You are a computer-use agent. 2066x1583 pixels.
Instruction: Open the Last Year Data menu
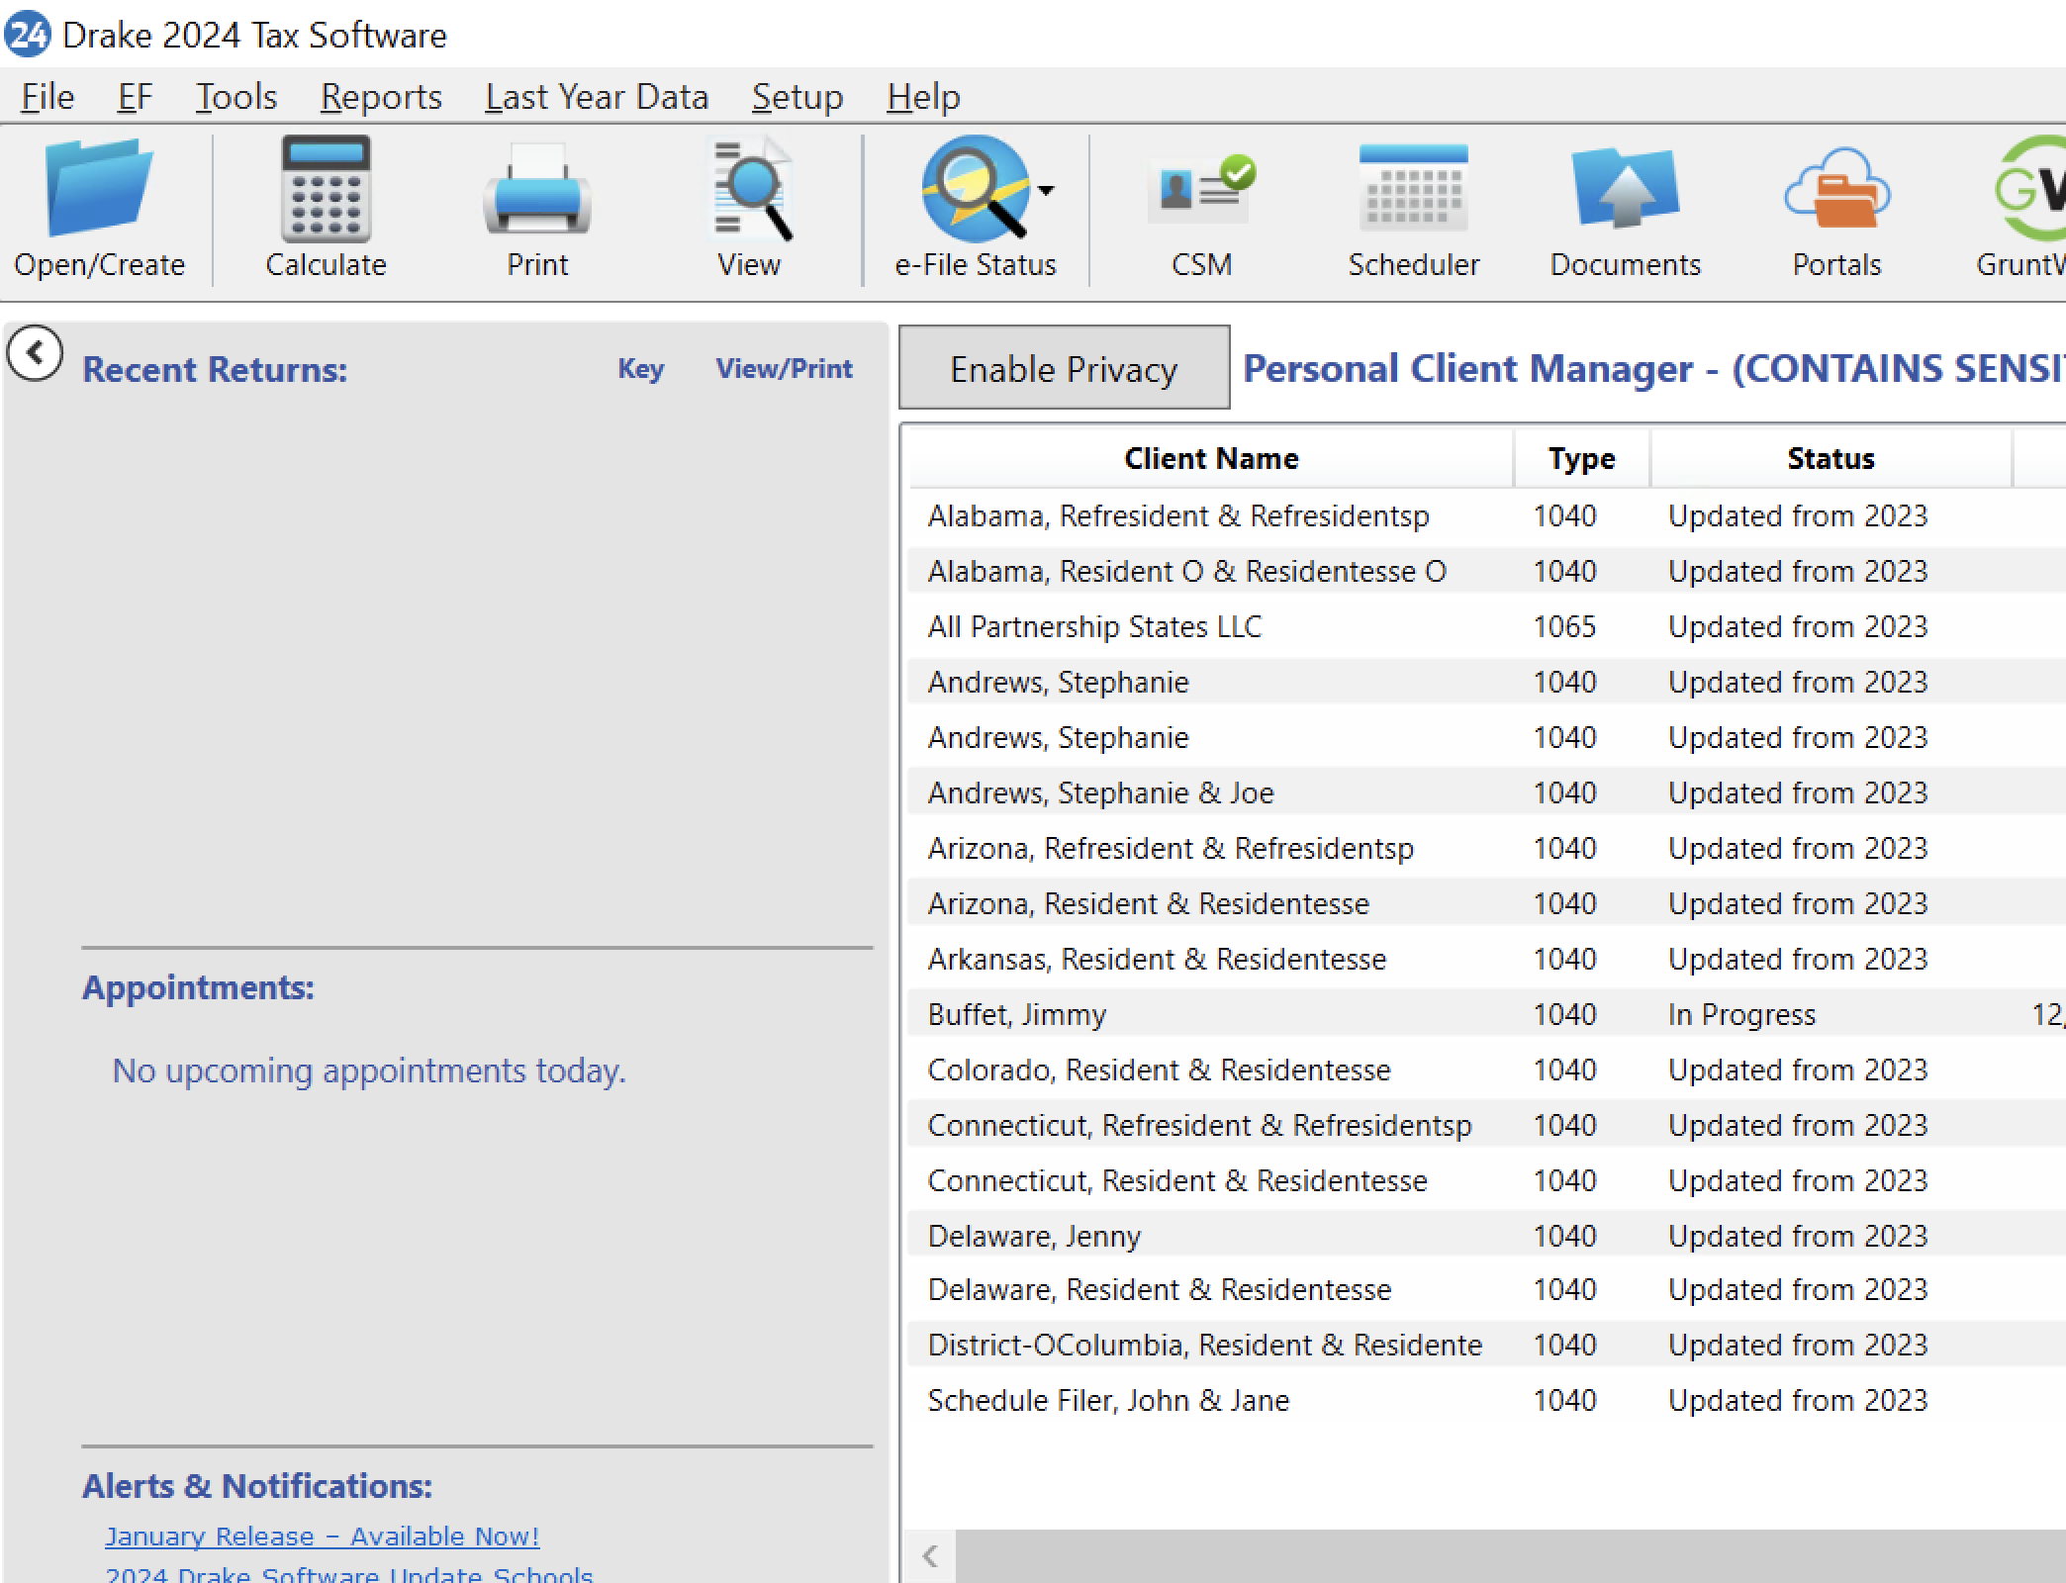(597, 97)
